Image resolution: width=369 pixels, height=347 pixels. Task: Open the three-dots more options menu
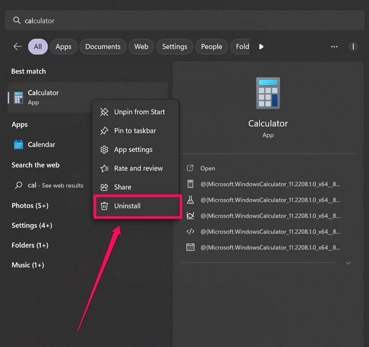point(334,47)
